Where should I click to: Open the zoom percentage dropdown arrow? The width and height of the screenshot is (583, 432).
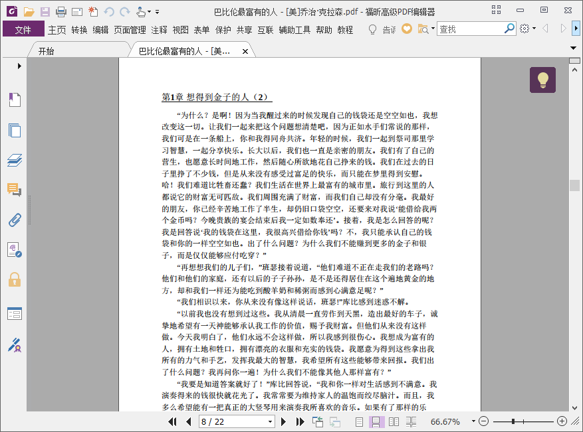point(473,421)
